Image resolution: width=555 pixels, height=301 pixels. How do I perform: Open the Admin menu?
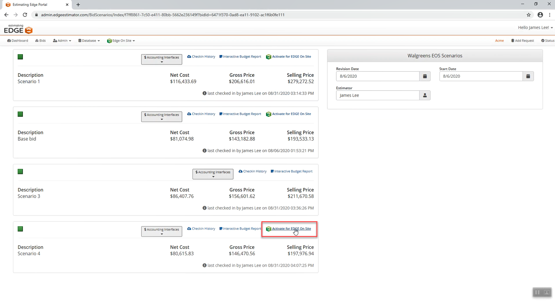[x=62, y=41]
